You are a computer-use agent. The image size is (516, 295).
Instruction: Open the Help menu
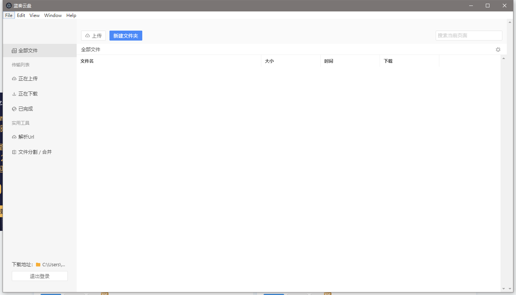71,15
